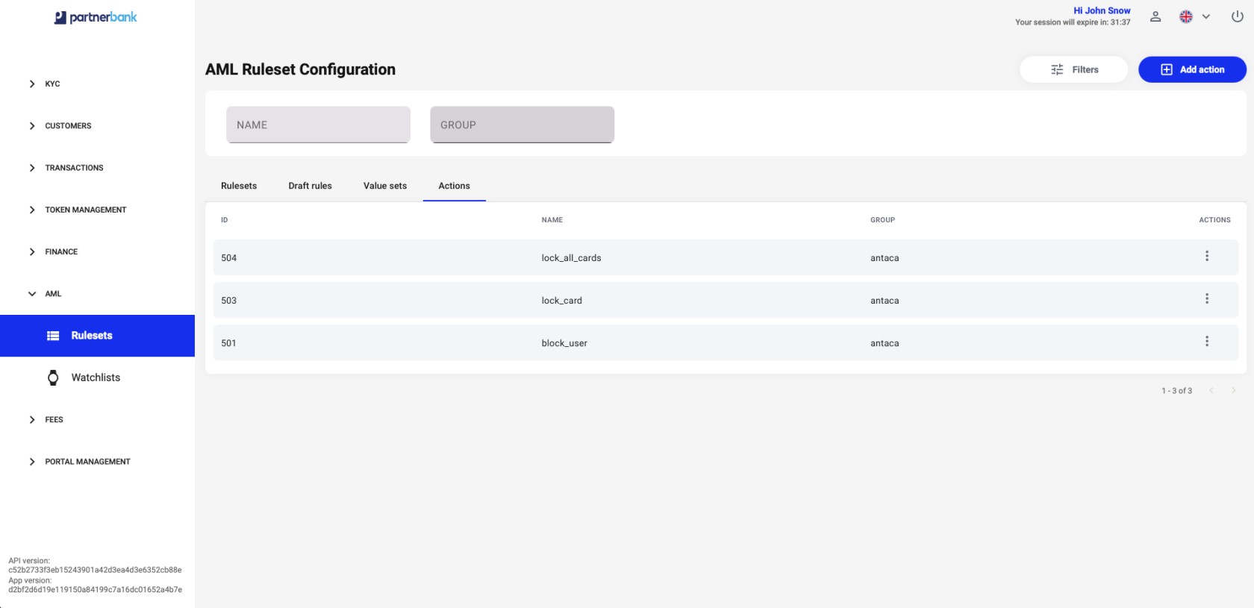Click the 1 - 3 of 3 pagination text
The width and height of the screenshot is (1254, 608).
tap(1176, 391)
